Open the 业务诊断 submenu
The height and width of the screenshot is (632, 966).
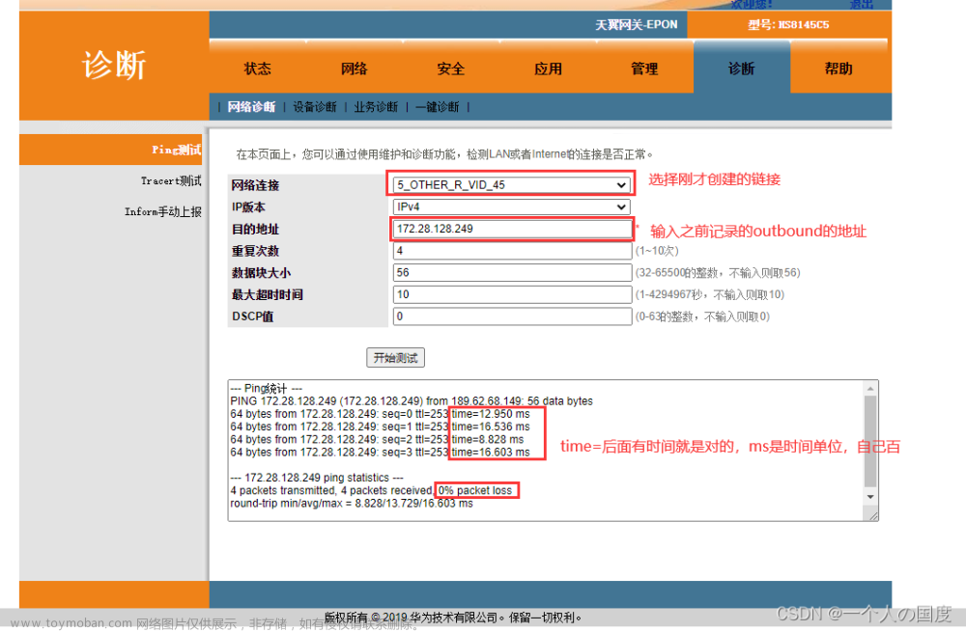376,106
